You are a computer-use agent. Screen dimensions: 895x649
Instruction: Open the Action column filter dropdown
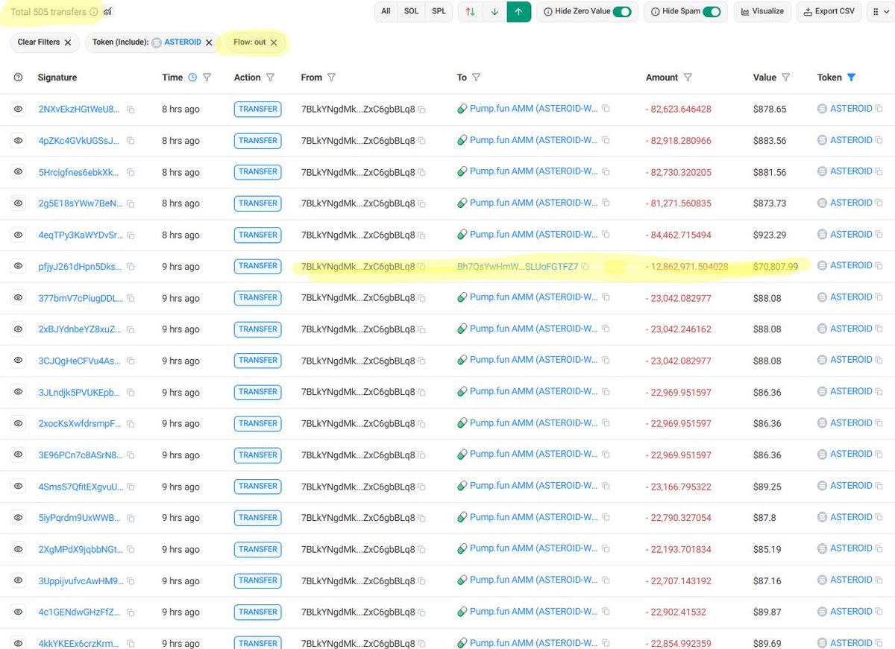[269, 77]
